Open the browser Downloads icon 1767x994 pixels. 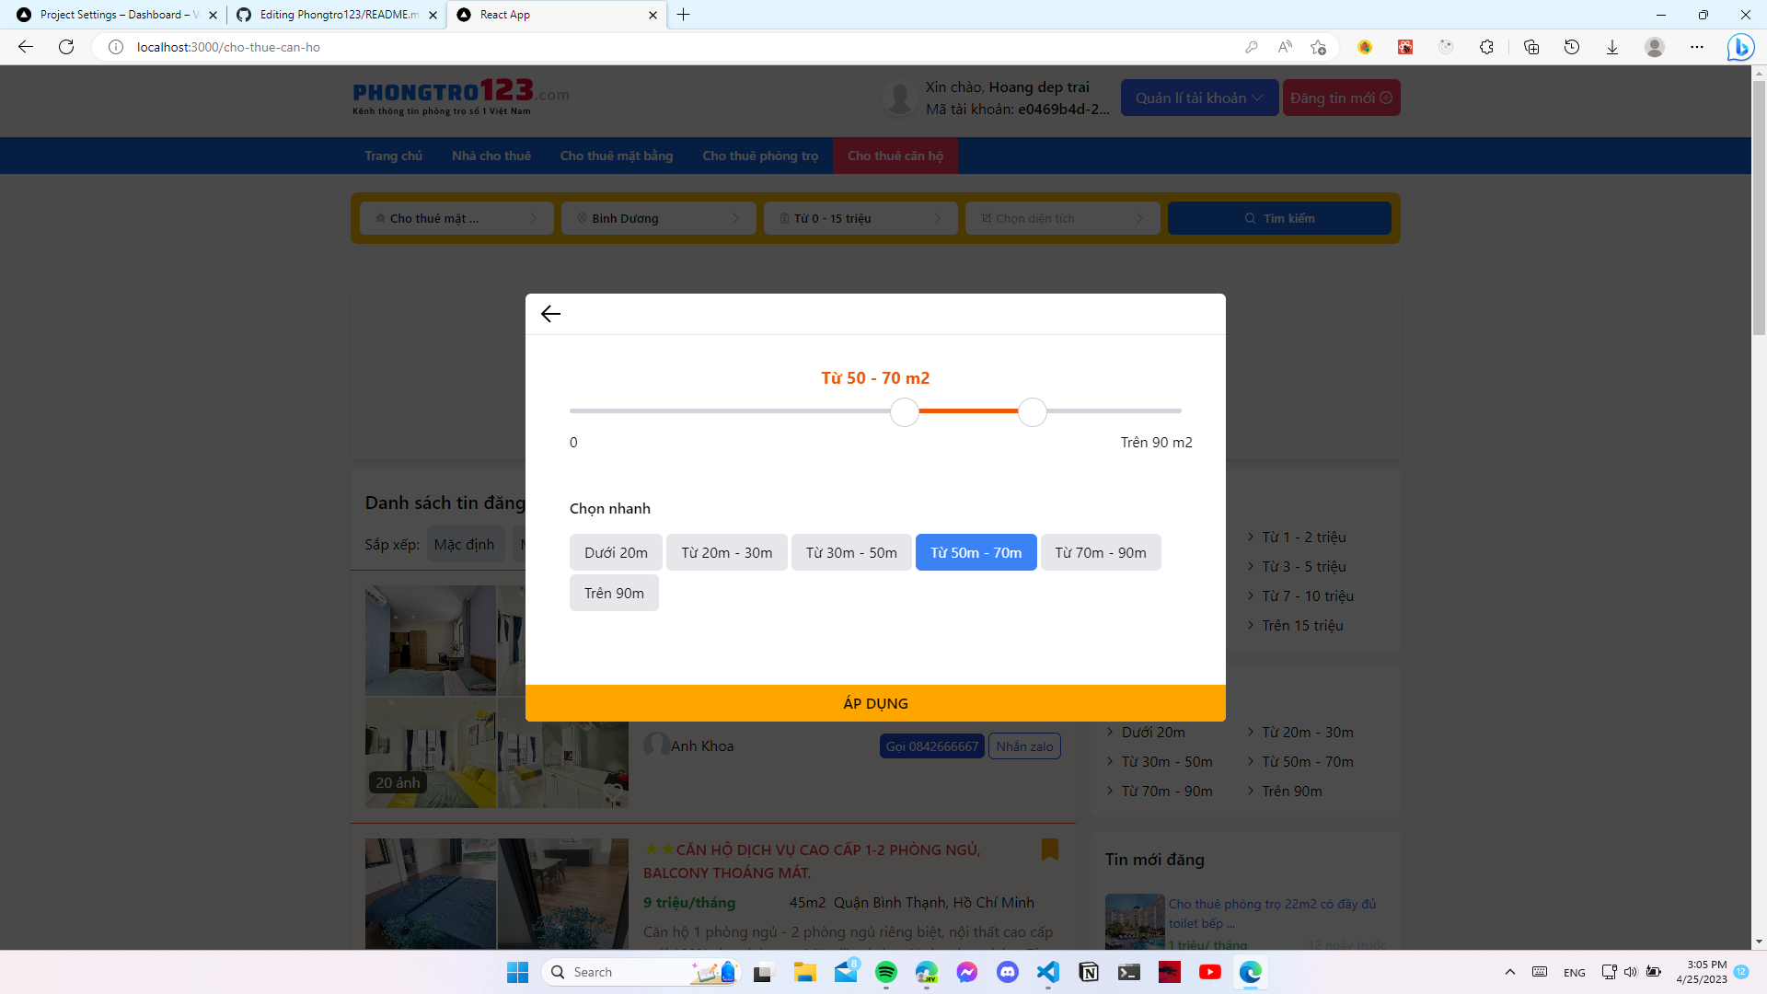click(1612, 47)
